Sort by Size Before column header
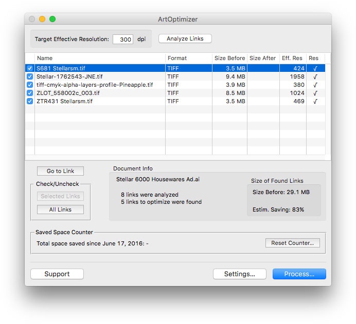356x324 pixels. [229, 58]
